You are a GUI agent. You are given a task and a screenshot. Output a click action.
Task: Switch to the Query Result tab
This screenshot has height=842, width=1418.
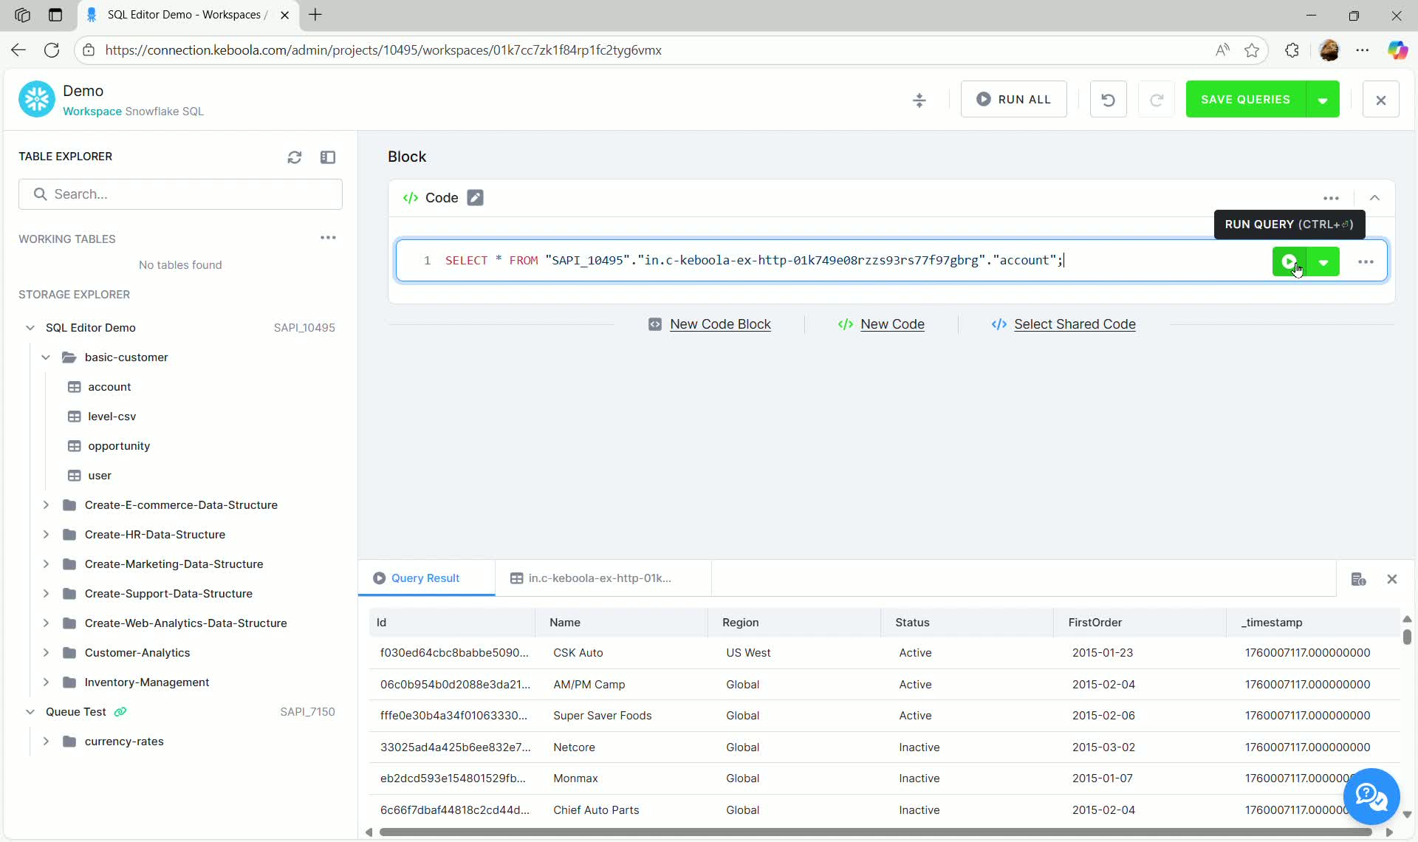pyautogui.click(x=426, y=578)
